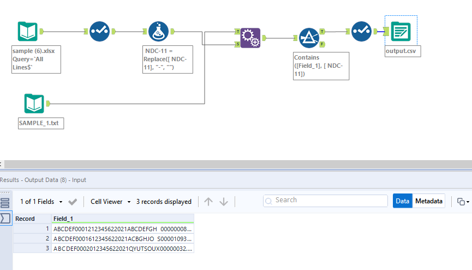Click the Append Fields T input anchor
Screen dimensions: 472x270
click(x=237, y=31)
